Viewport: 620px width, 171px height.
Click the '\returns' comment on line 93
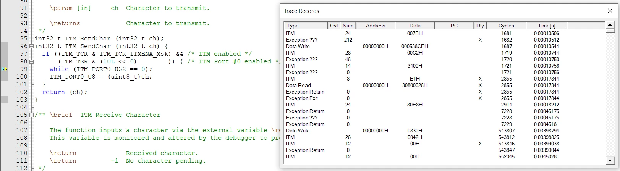65,23
